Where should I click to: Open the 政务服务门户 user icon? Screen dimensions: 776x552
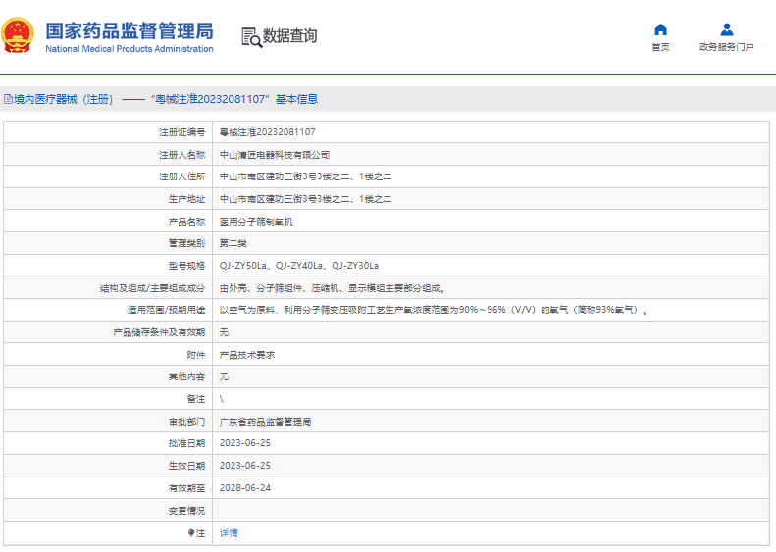tap(727, 29)
